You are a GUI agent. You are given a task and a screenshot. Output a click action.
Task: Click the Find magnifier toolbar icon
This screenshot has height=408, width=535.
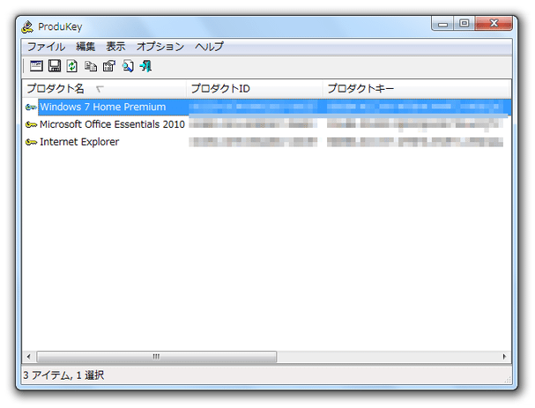tap(128, 66)
